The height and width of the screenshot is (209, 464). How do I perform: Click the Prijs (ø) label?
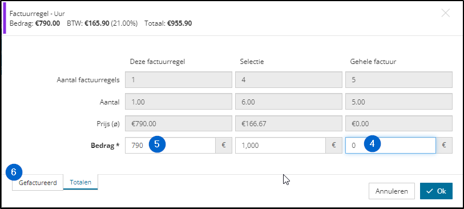108,124
